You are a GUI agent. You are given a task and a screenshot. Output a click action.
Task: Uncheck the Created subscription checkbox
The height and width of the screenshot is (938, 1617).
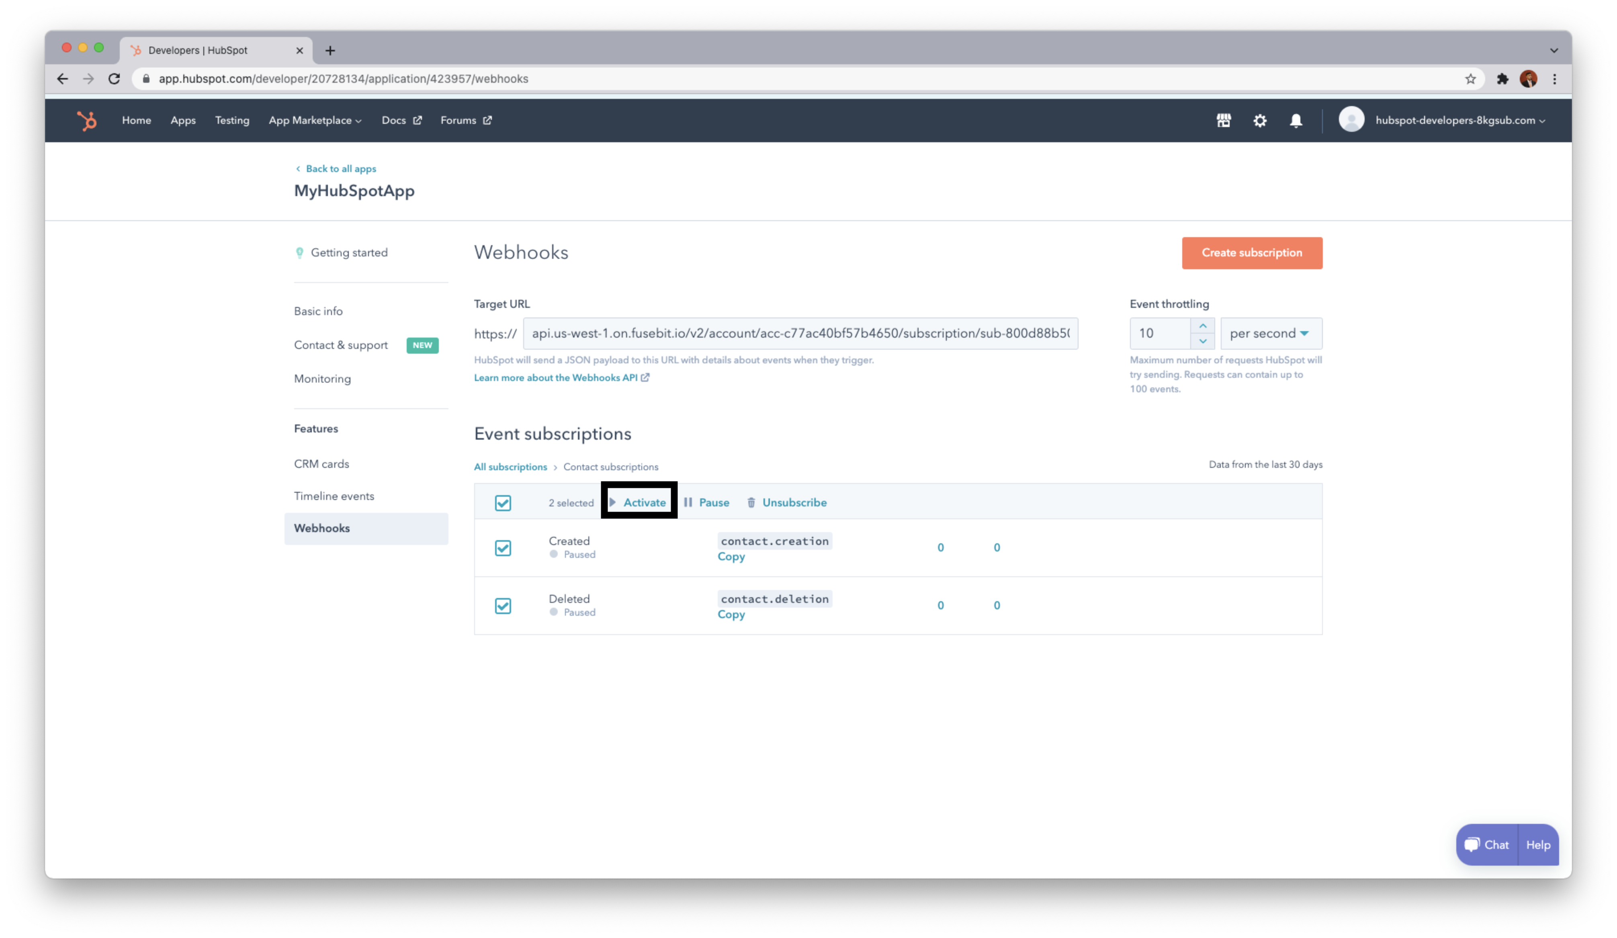pos(503,548)
